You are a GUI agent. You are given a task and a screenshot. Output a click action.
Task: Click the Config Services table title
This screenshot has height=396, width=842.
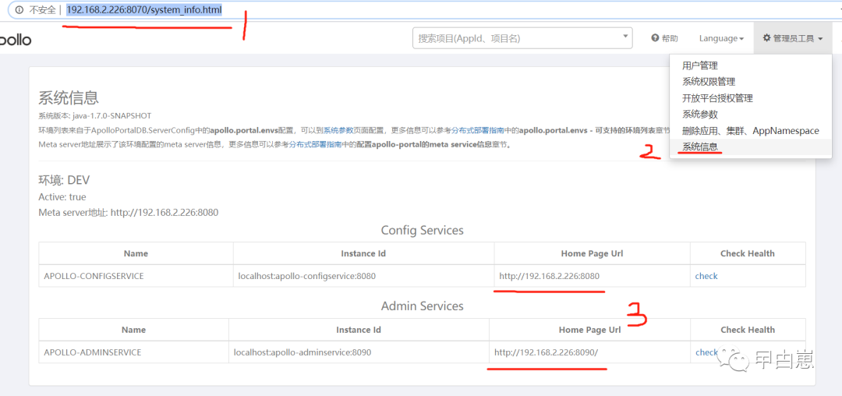coord(422,230)
